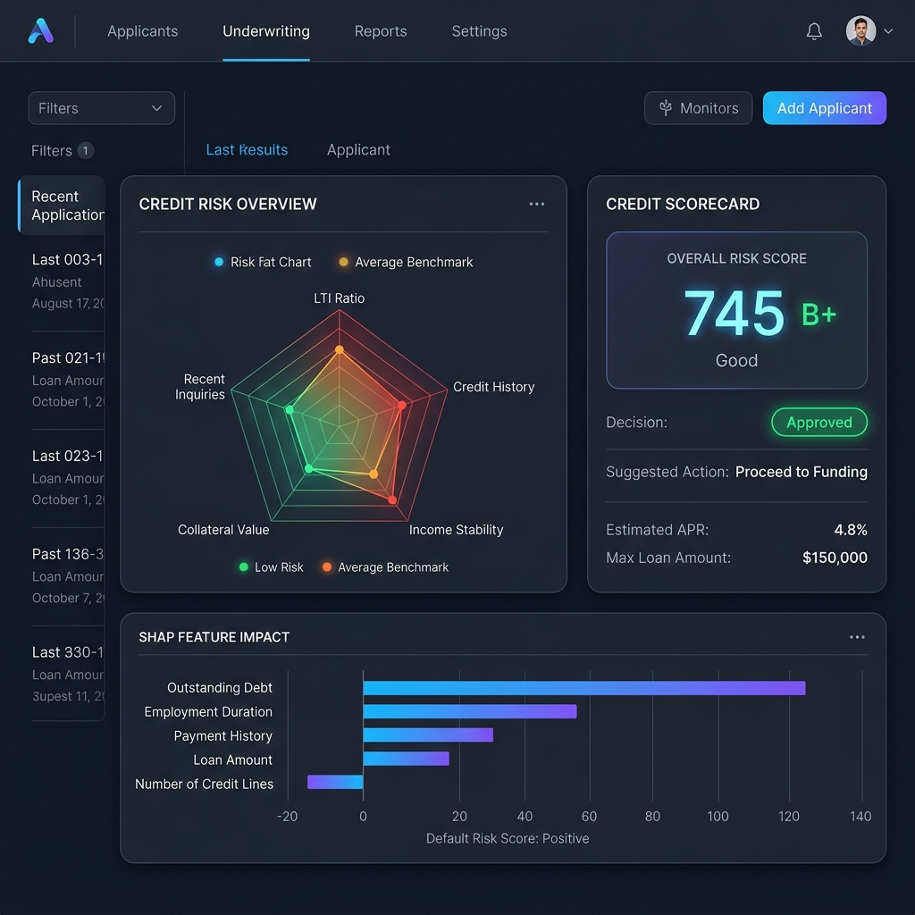Image resolution: width=915 pixels, height=915 pixels.
Task: Open Credit Risk Overview options menu
Action: (537, 204)
